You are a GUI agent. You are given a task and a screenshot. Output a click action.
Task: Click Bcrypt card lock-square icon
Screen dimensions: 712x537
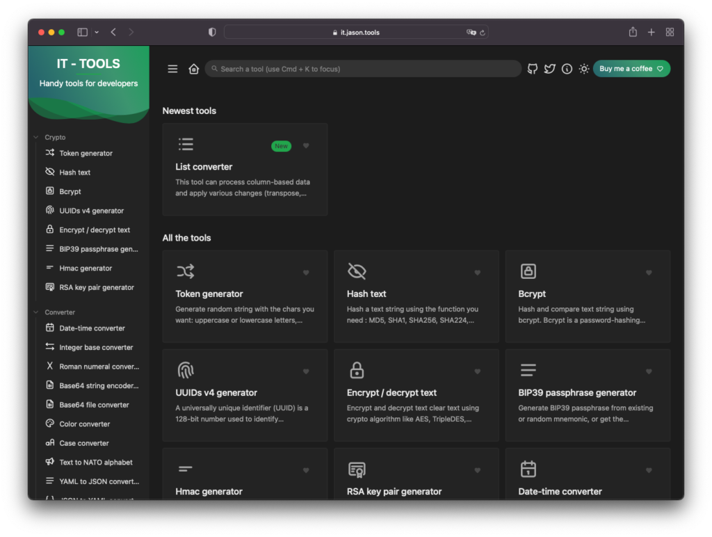528,271
